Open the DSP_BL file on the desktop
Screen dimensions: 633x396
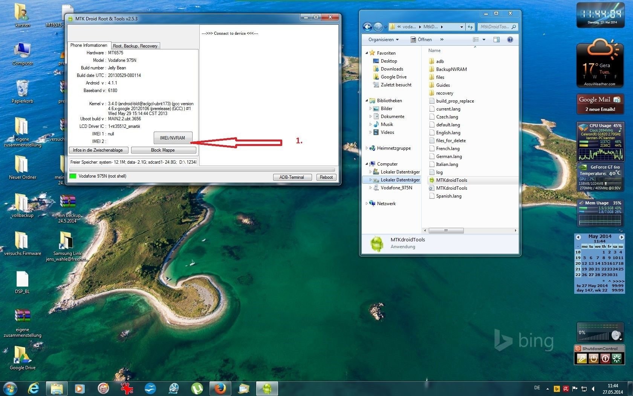22,282
